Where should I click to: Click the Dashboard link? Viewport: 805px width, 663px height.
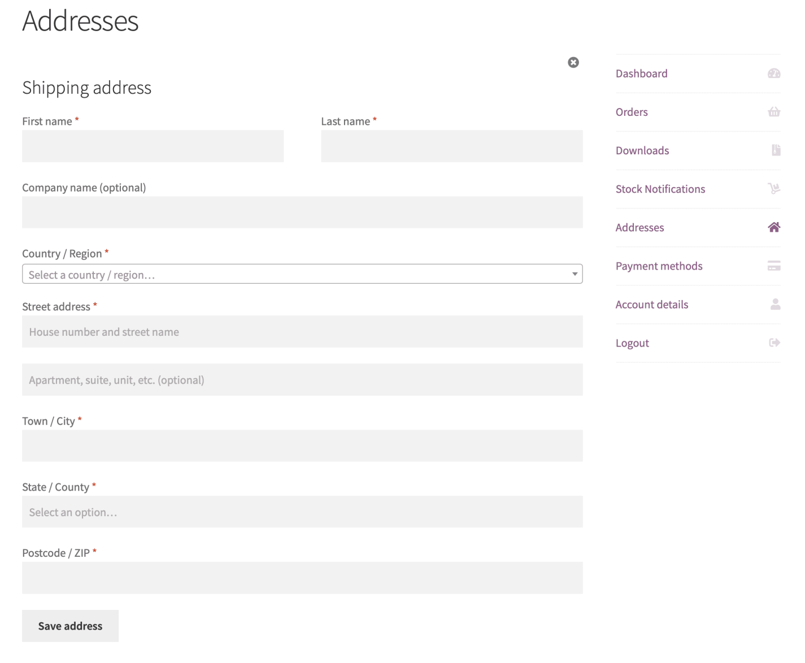[x=641, y=73]
